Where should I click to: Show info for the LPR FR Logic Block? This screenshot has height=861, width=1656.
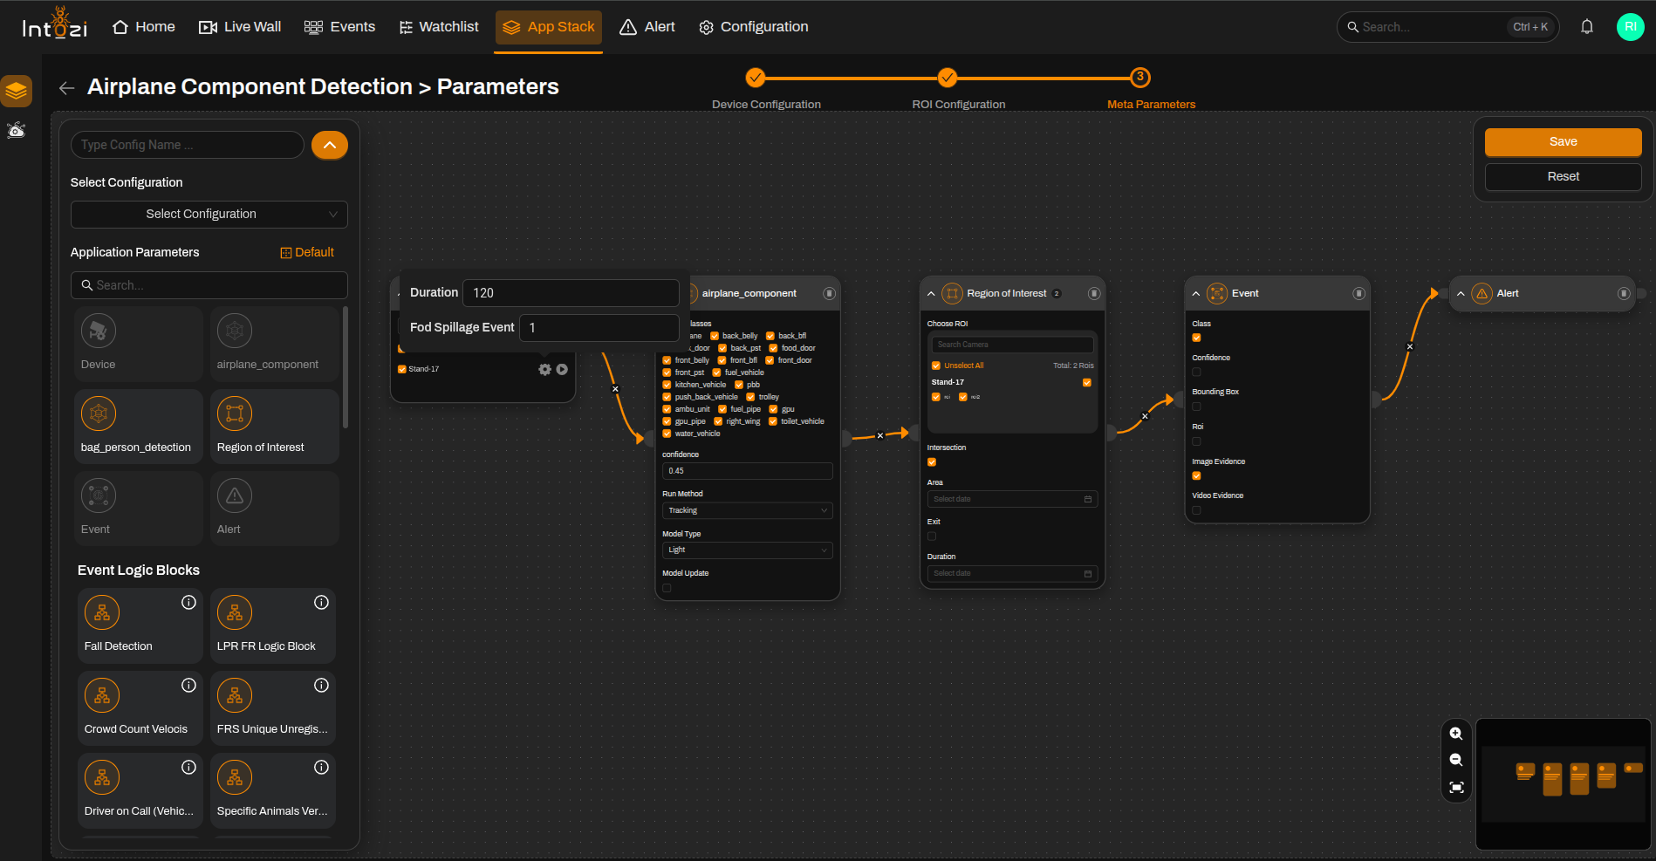[x=321, y=603]
